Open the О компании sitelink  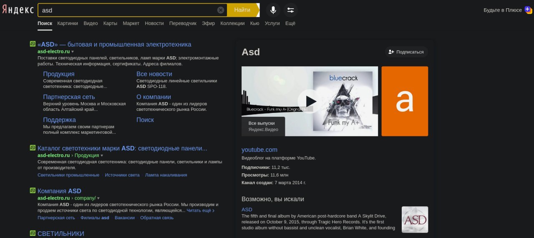click(154, 97)
